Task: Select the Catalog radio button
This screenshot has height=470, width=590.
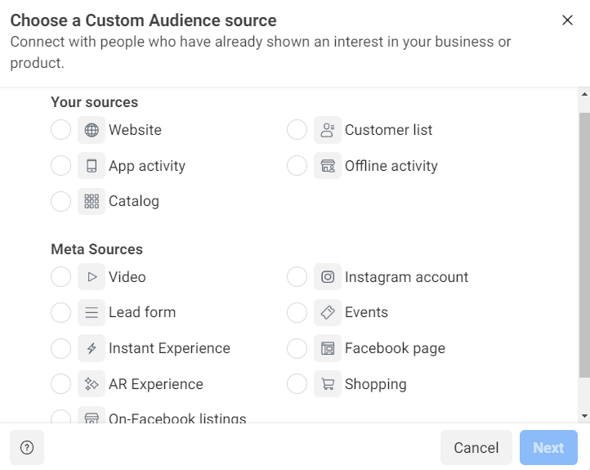Action: pos(61,201)
